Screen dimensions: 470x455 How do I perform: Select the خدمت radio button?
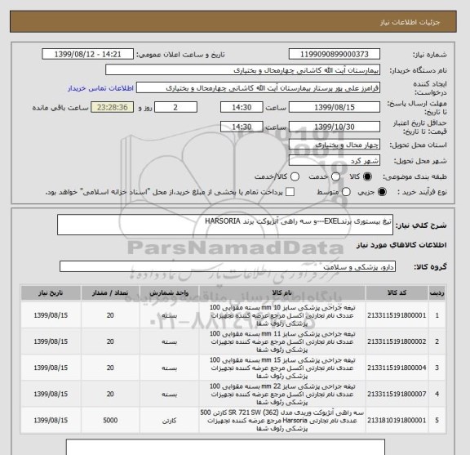(335, 176)
